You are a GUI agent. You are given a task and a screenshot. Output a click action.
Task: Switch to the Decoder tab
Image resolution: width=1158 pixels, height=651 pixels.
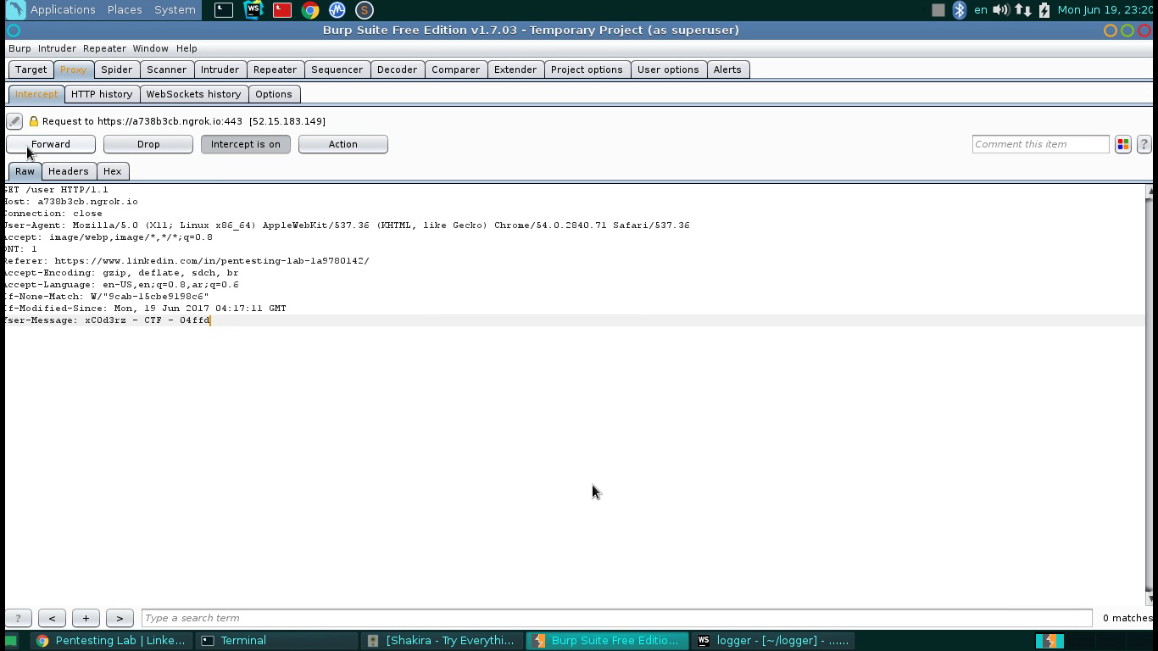click(x=397, y=70)
